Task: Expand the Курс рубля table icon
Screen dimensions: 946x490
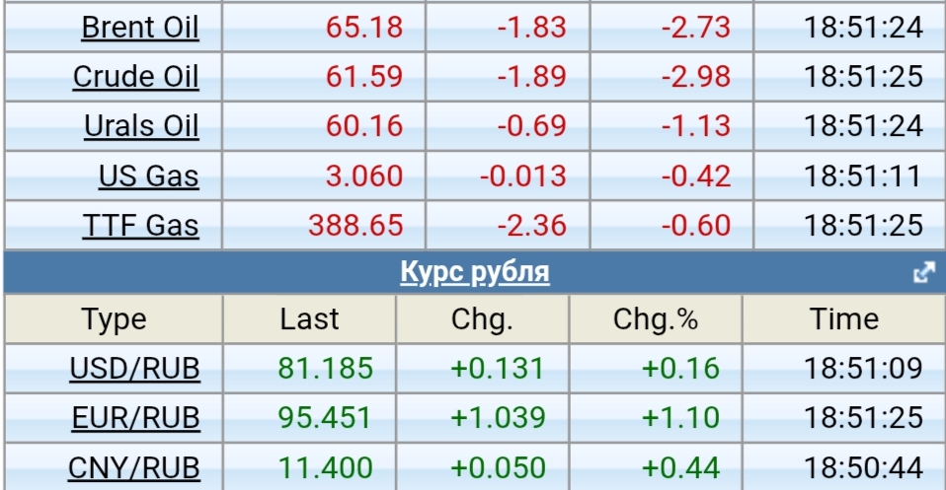Action: [923, 273]
